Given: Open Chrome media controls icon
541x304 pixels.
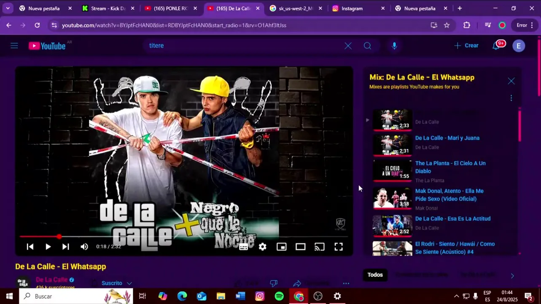Looking at the screenshot, I should point(488,25).
